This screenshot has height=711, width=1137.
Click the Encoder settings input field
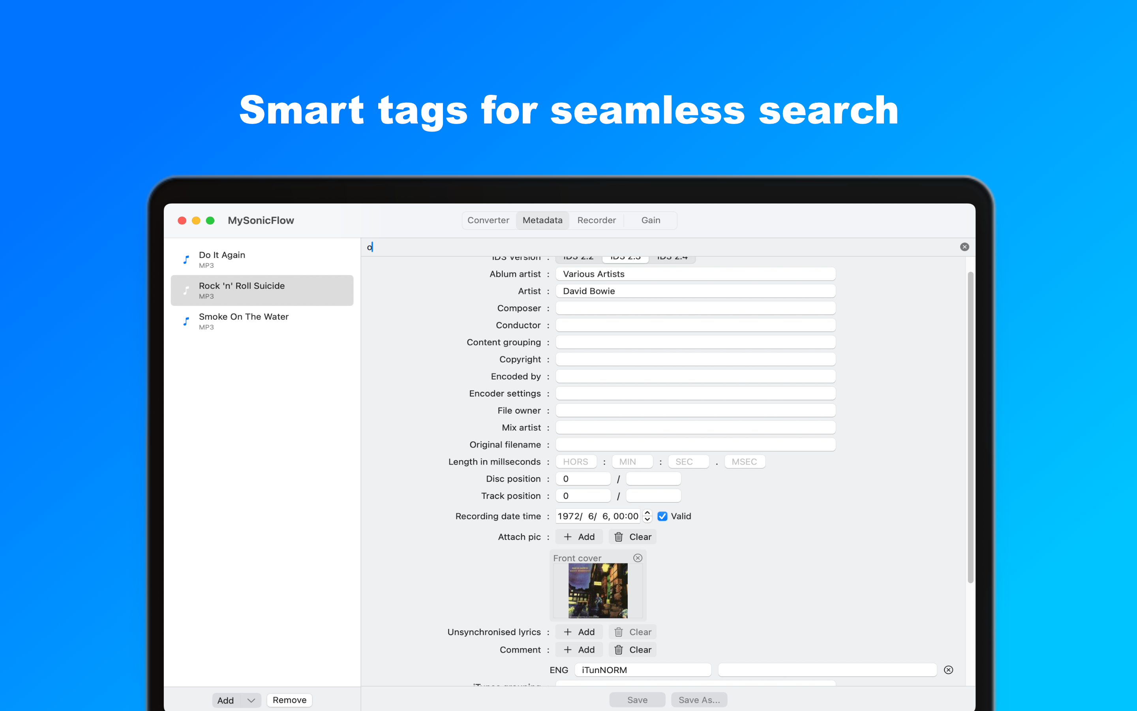[x=695, y=393]
